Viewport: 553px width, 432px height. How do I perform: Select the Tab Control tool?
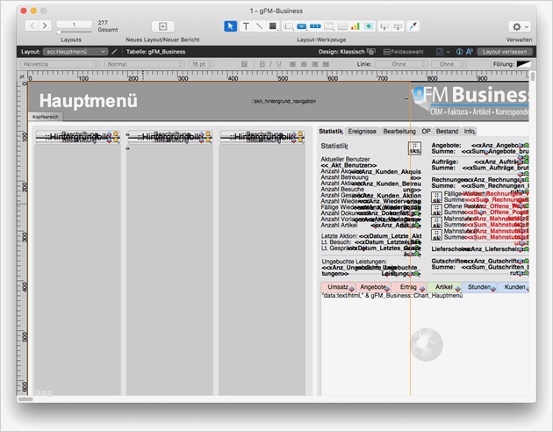pyautogui.click(x=328, y=26)
